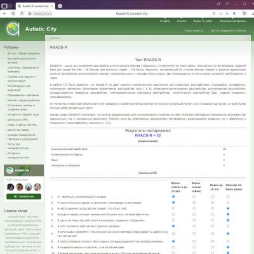
Task: Select "Верно до 16 лет" for question 2
Action: (x=212, y=203)
